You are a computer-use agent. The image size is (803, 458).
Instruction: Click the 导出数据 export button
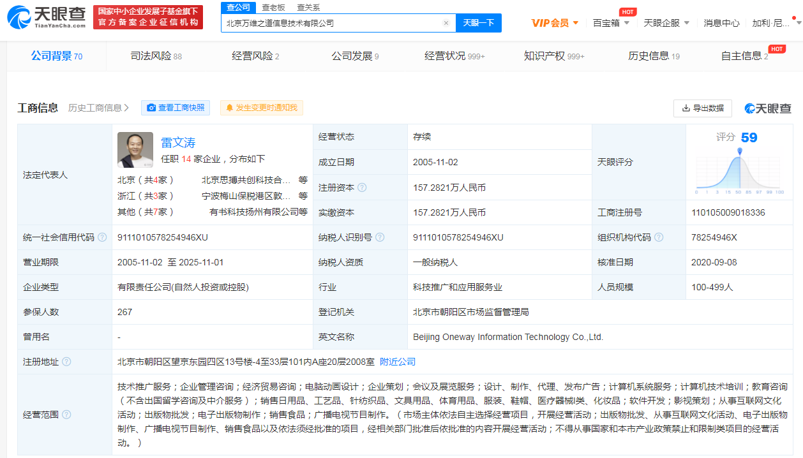point(702,108)
